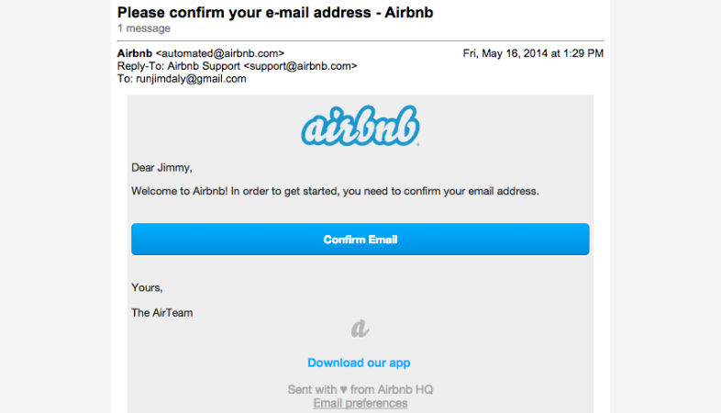
Task: Click the 'To:' recipient field label
Action: click(x=125, y=79)
